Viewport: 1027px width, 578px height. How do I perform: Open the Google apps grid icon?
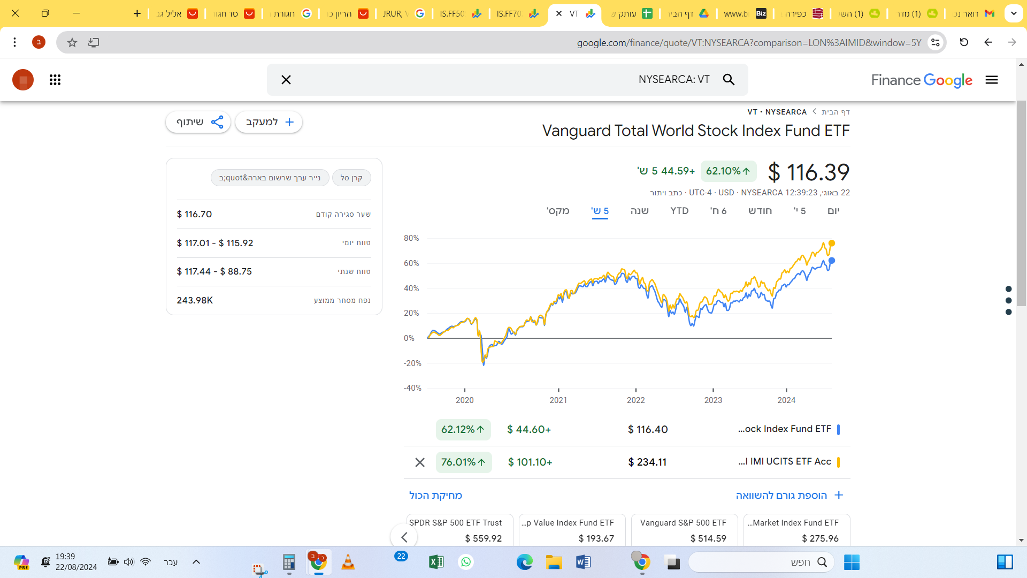pyautogui.click(x=55, y=80)
